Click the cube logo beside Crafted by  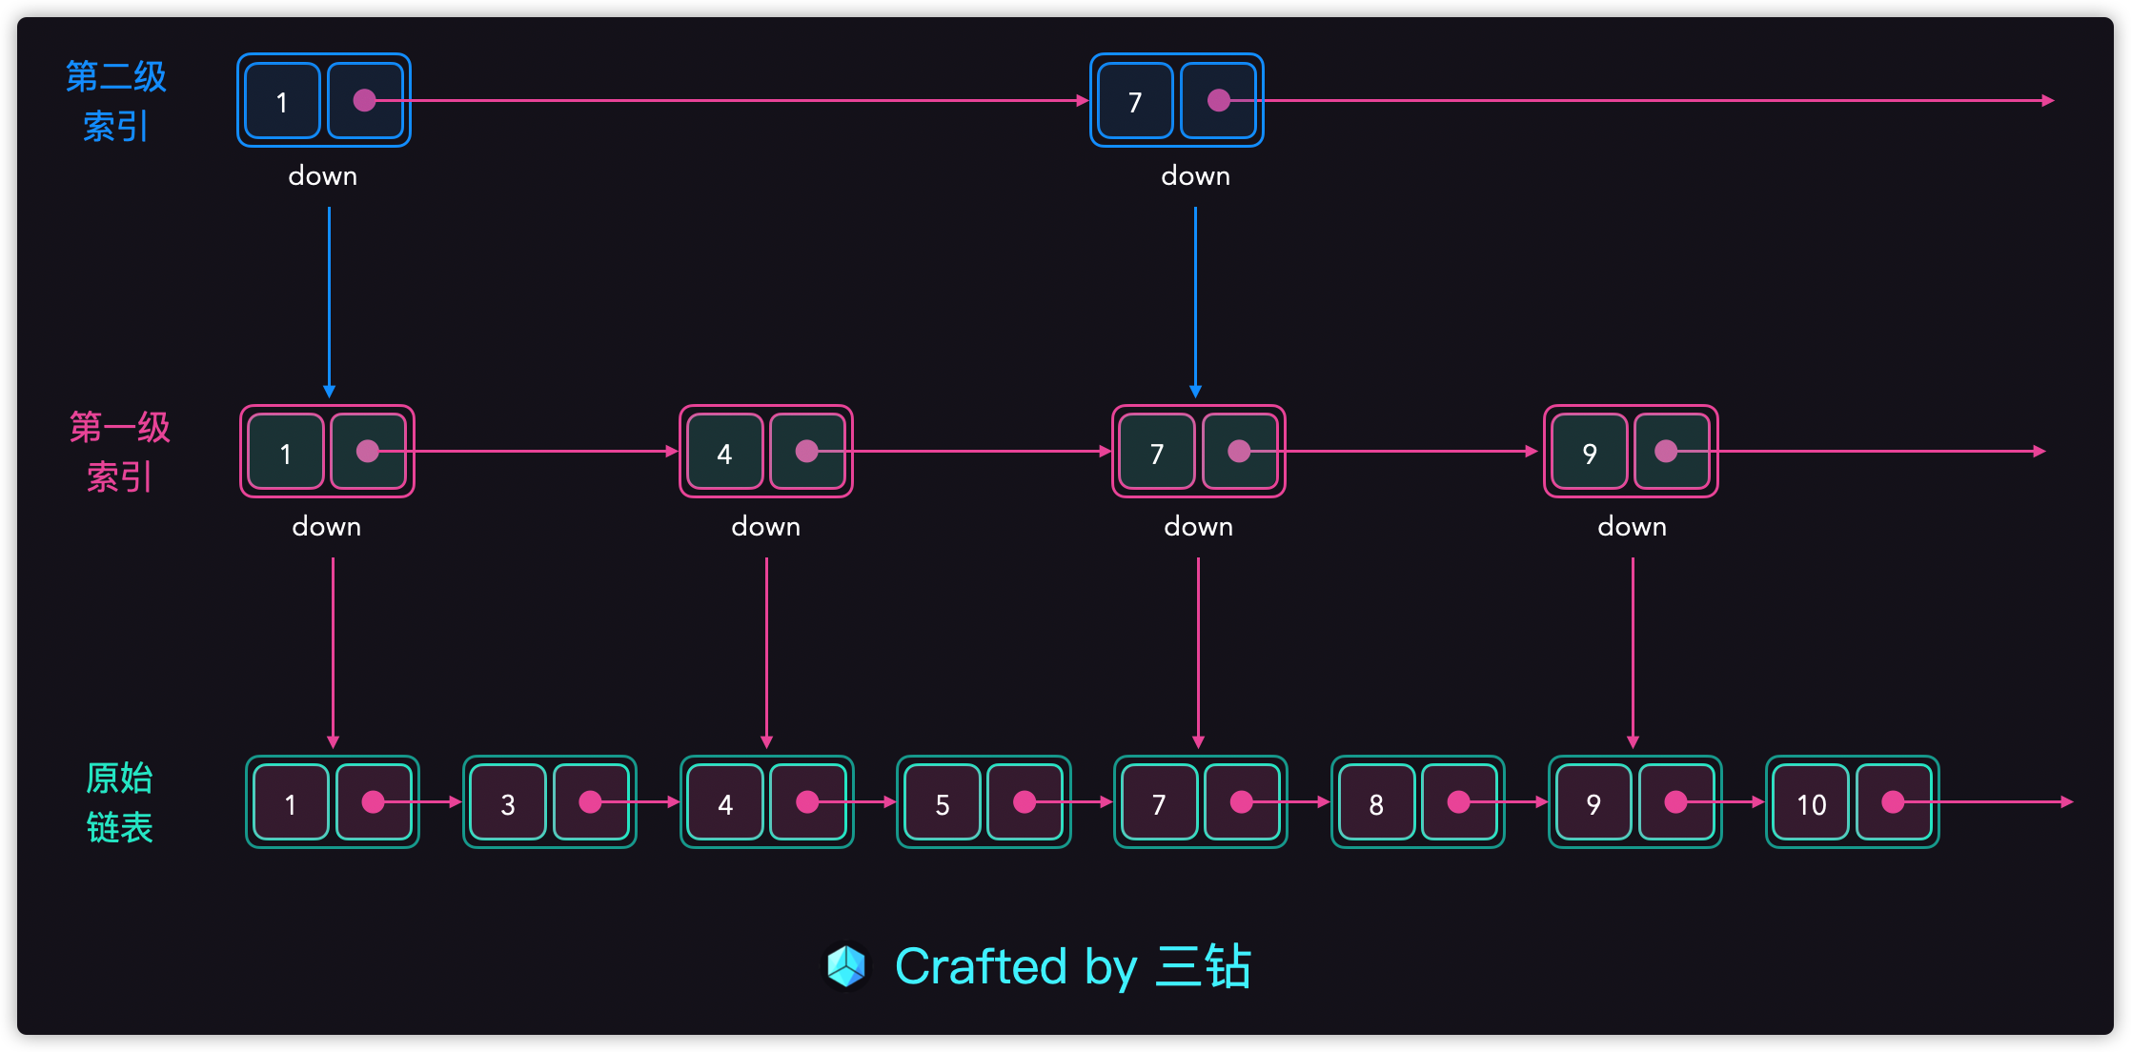[846, 966]
